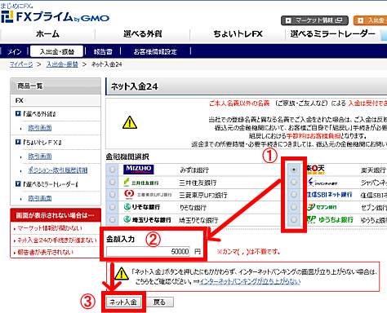Screen dimensions: 387x313
Task: Select the みずほ銀行 radio button
Action: tap(112, 170)
